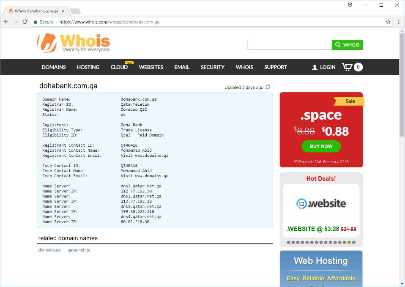The height and width of the screenshot is (287, 405).
Task: Click the secure padlock icon
Action: (36, 22)
